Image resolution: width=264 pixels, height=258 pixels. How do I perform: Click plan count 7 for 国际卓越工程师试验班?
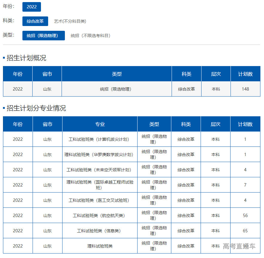(x=245, y=185)
